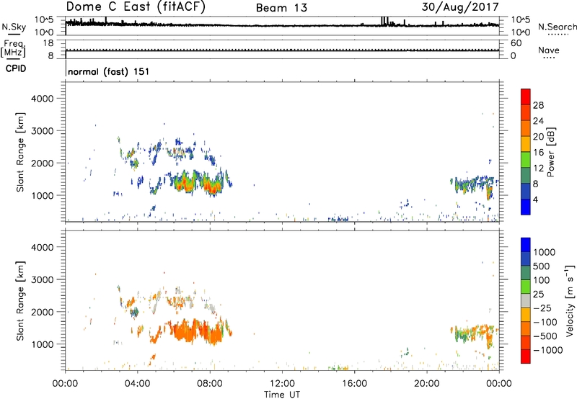Click the '3000' tick on power panel
Viewport: 577px width, 399px height.
coord(43,131)
